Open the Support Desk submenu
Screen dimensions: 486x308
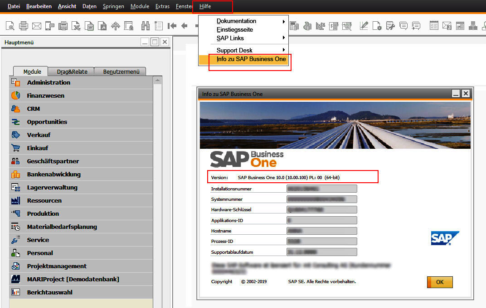[234, 50]
